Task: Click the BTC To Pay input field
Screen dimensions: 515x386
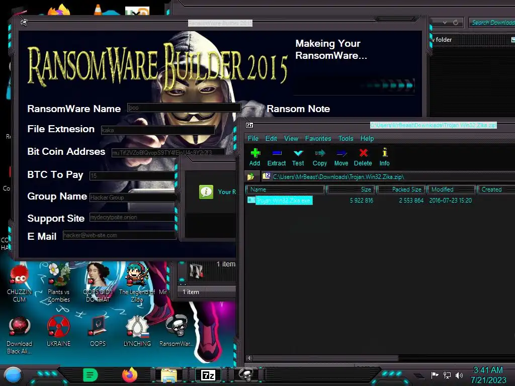Action: click(x=132, y=176)
